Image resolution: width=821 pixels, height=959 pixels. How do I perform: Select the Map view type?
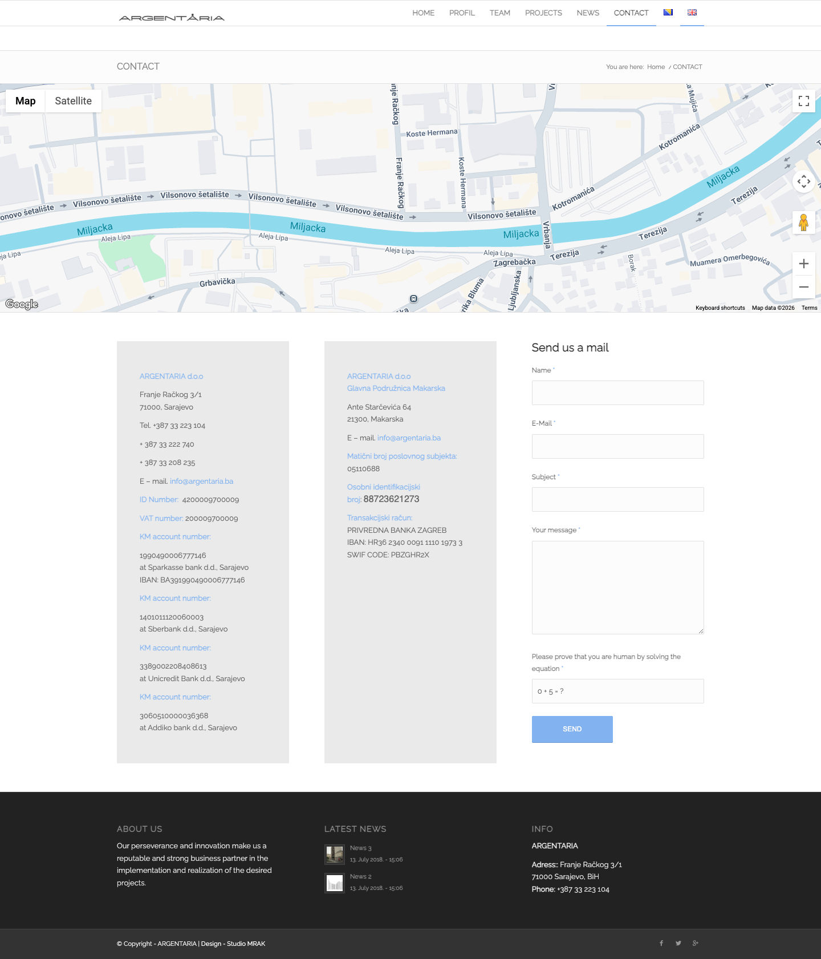tap(25, 101)
